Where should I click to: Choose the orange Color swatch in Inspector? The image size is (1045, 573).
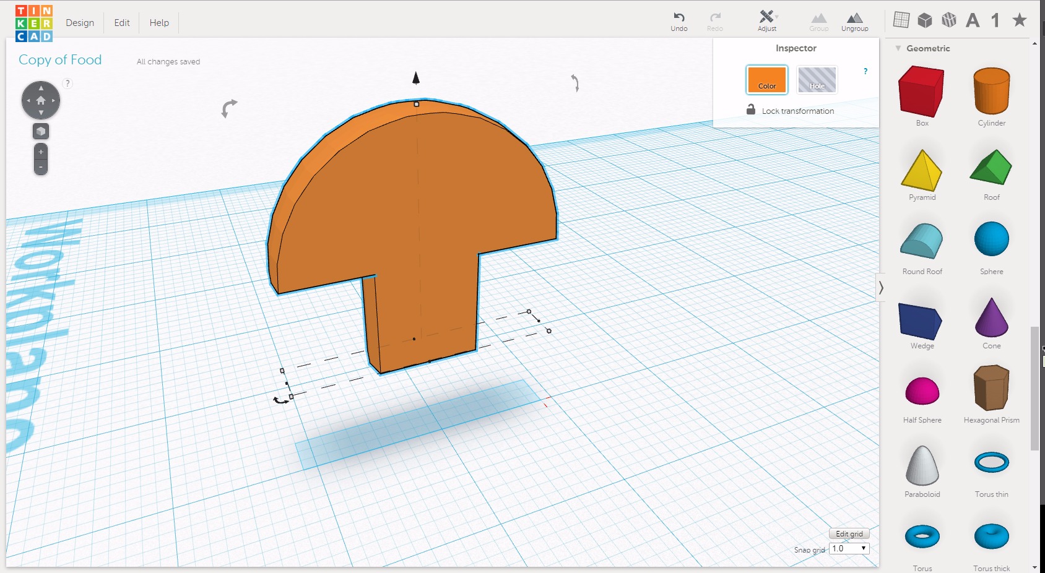766,80
